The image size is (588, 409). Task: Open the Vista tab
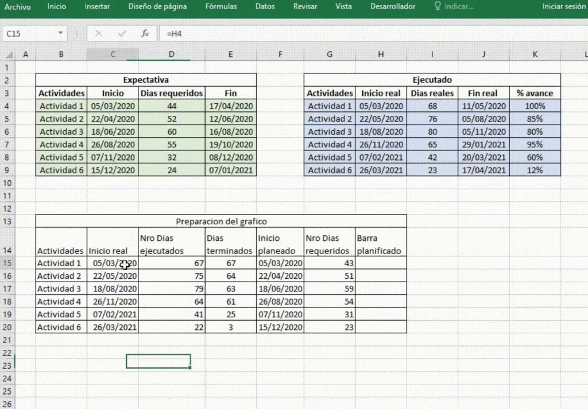click(x=343, y=6)
